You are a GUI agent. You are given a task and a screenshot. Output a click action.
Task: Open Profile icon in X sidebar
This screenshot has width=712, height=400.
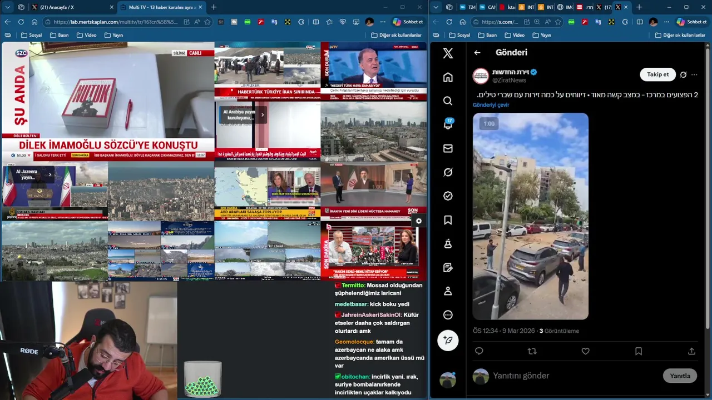pyautogui.click(x=448, y=291)
